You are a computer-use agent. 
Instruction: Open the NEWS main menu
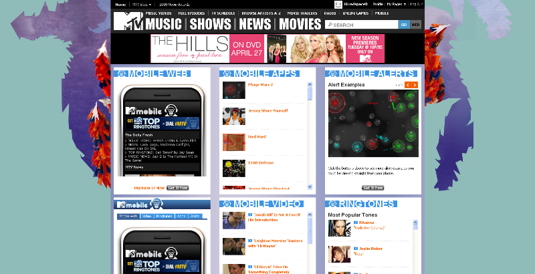[255, 25]
